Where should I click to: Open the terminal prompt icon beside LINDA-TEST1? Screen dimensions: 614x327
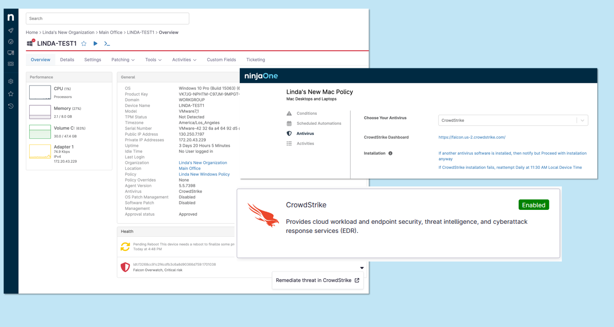pos(107,44)
